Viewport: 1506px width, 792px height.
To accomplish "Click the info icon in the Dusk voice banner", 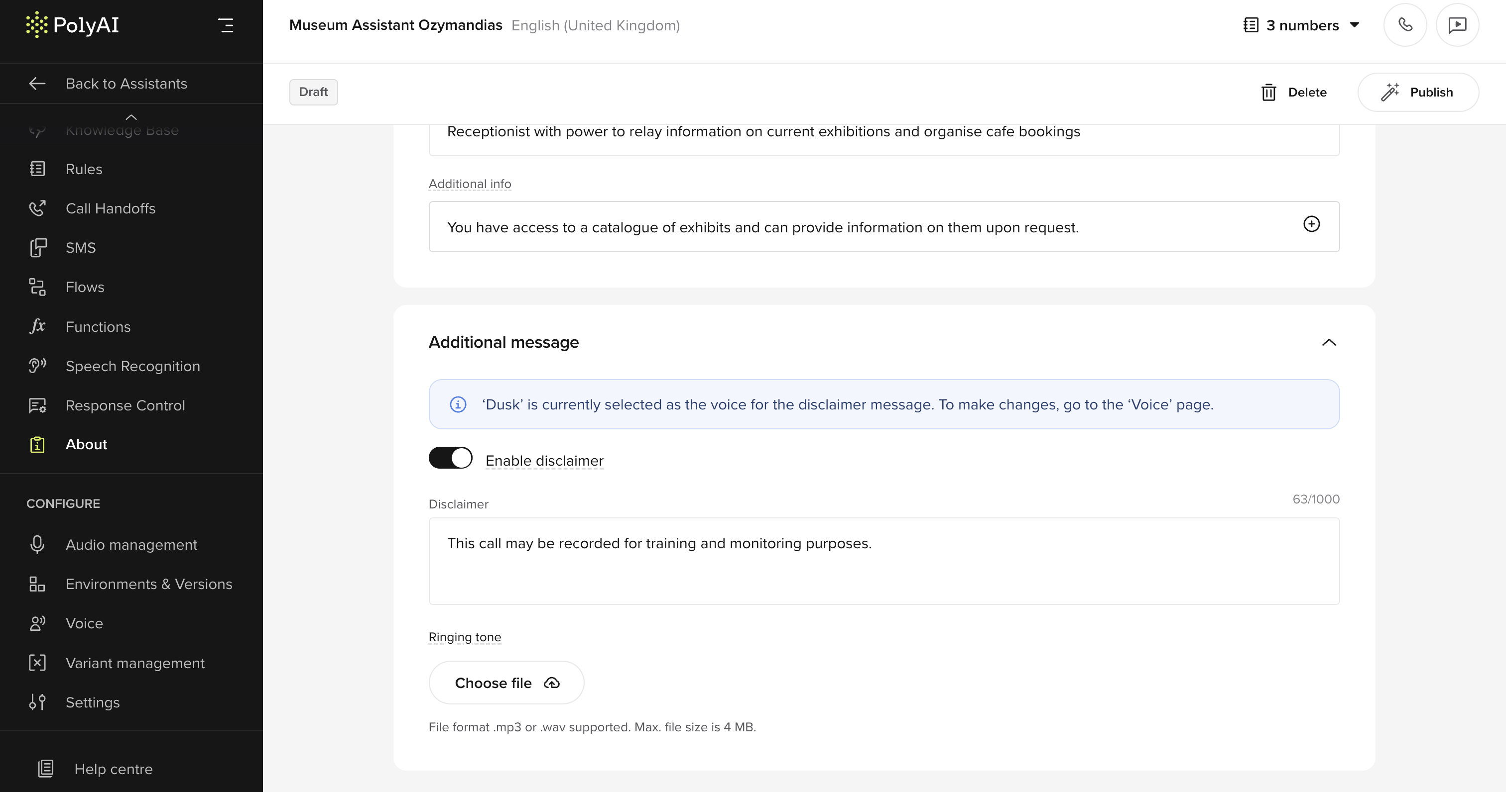I will [x=458, y=404].
